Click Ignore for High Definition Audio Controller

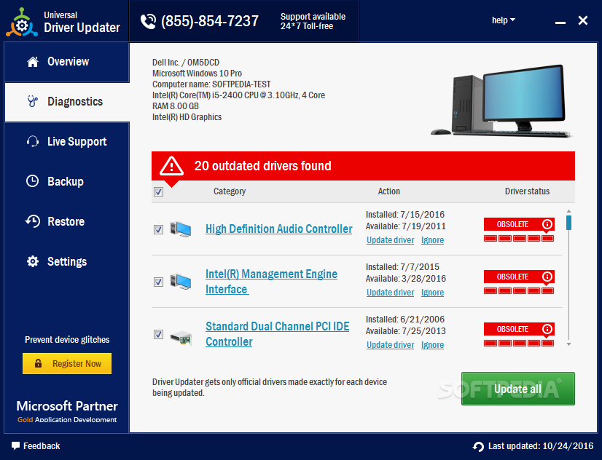point(432,240)
